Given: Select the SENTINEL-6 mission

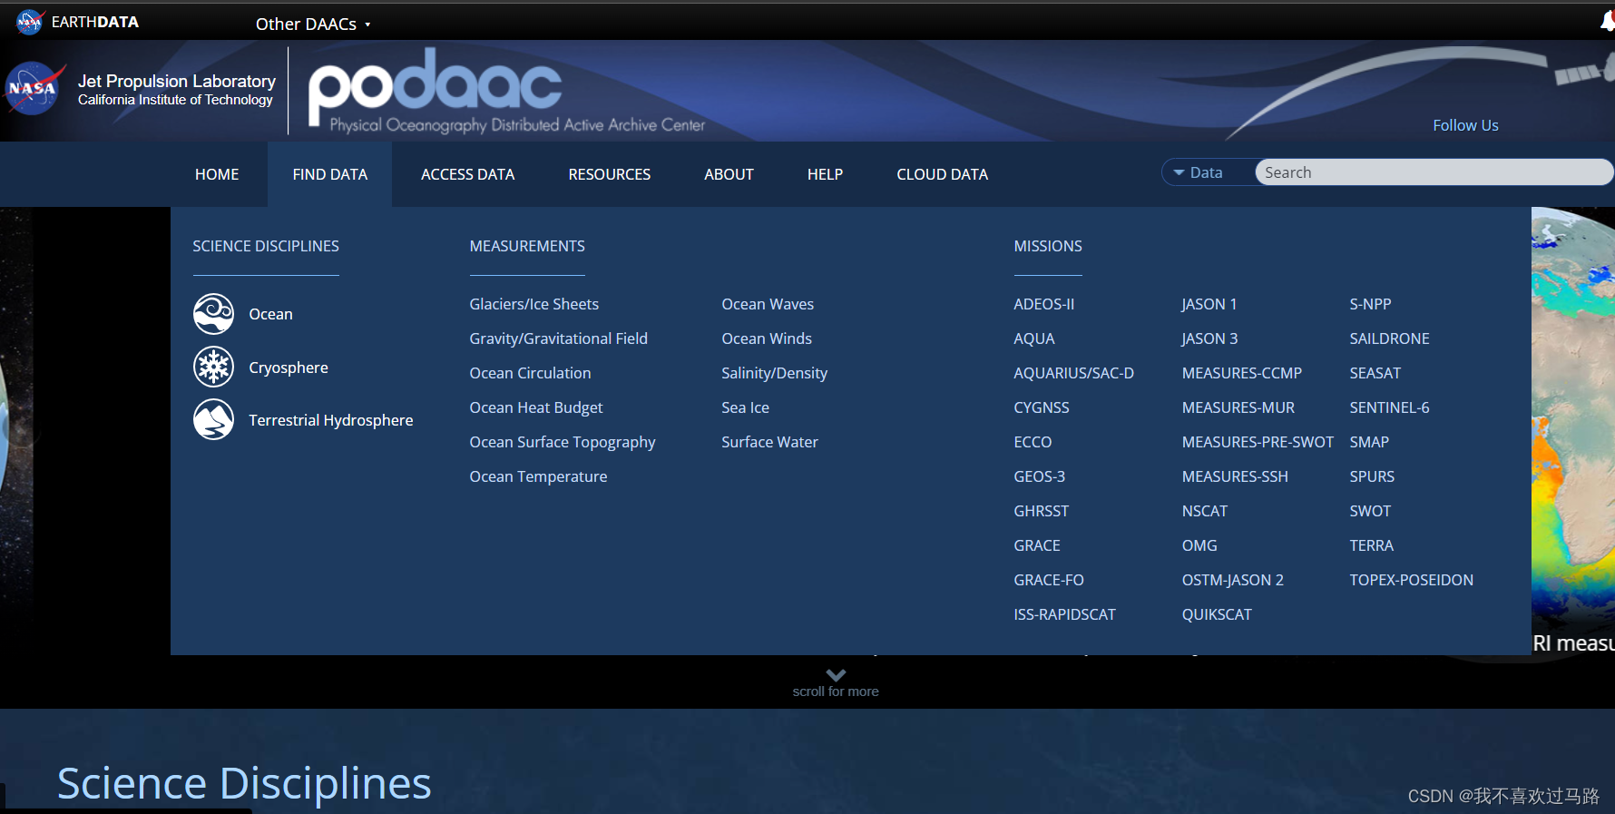Looking at the screenshot, I should coord(1389,407).
